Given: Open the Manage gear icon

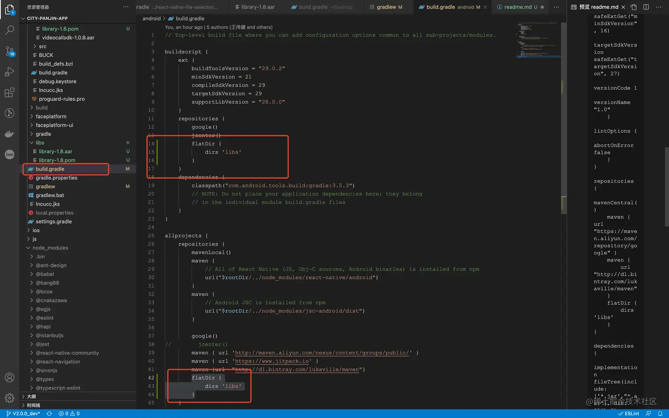Looking at the screenshot, I should point(9,399).
